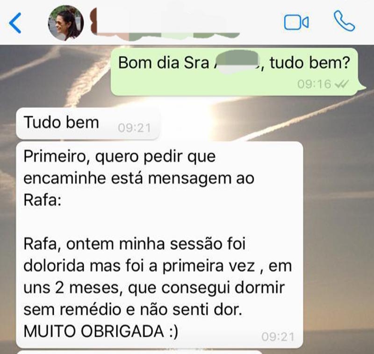Viewport: 374px width, 354px height.
Task: Tap the 09:21 timestamp beside 'Tudo bem'
Action: pos(134,128)
